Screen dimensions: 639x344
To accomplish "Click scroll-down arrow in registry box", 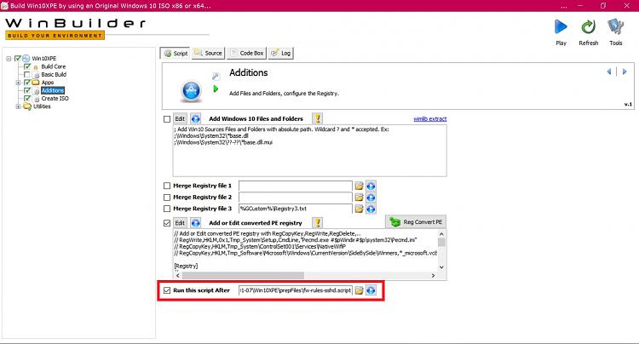I will [x=441, y=267].
